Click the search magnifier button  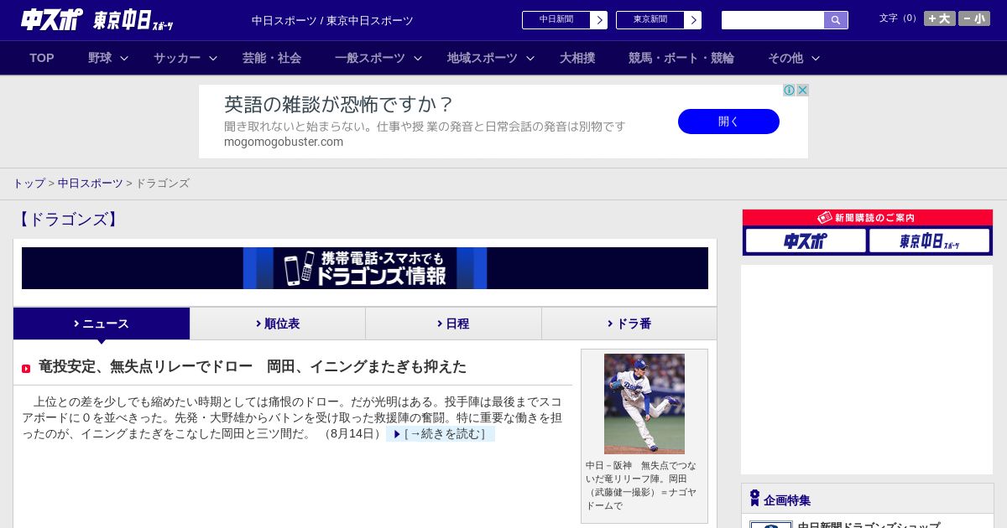click(x=836, y=20)
